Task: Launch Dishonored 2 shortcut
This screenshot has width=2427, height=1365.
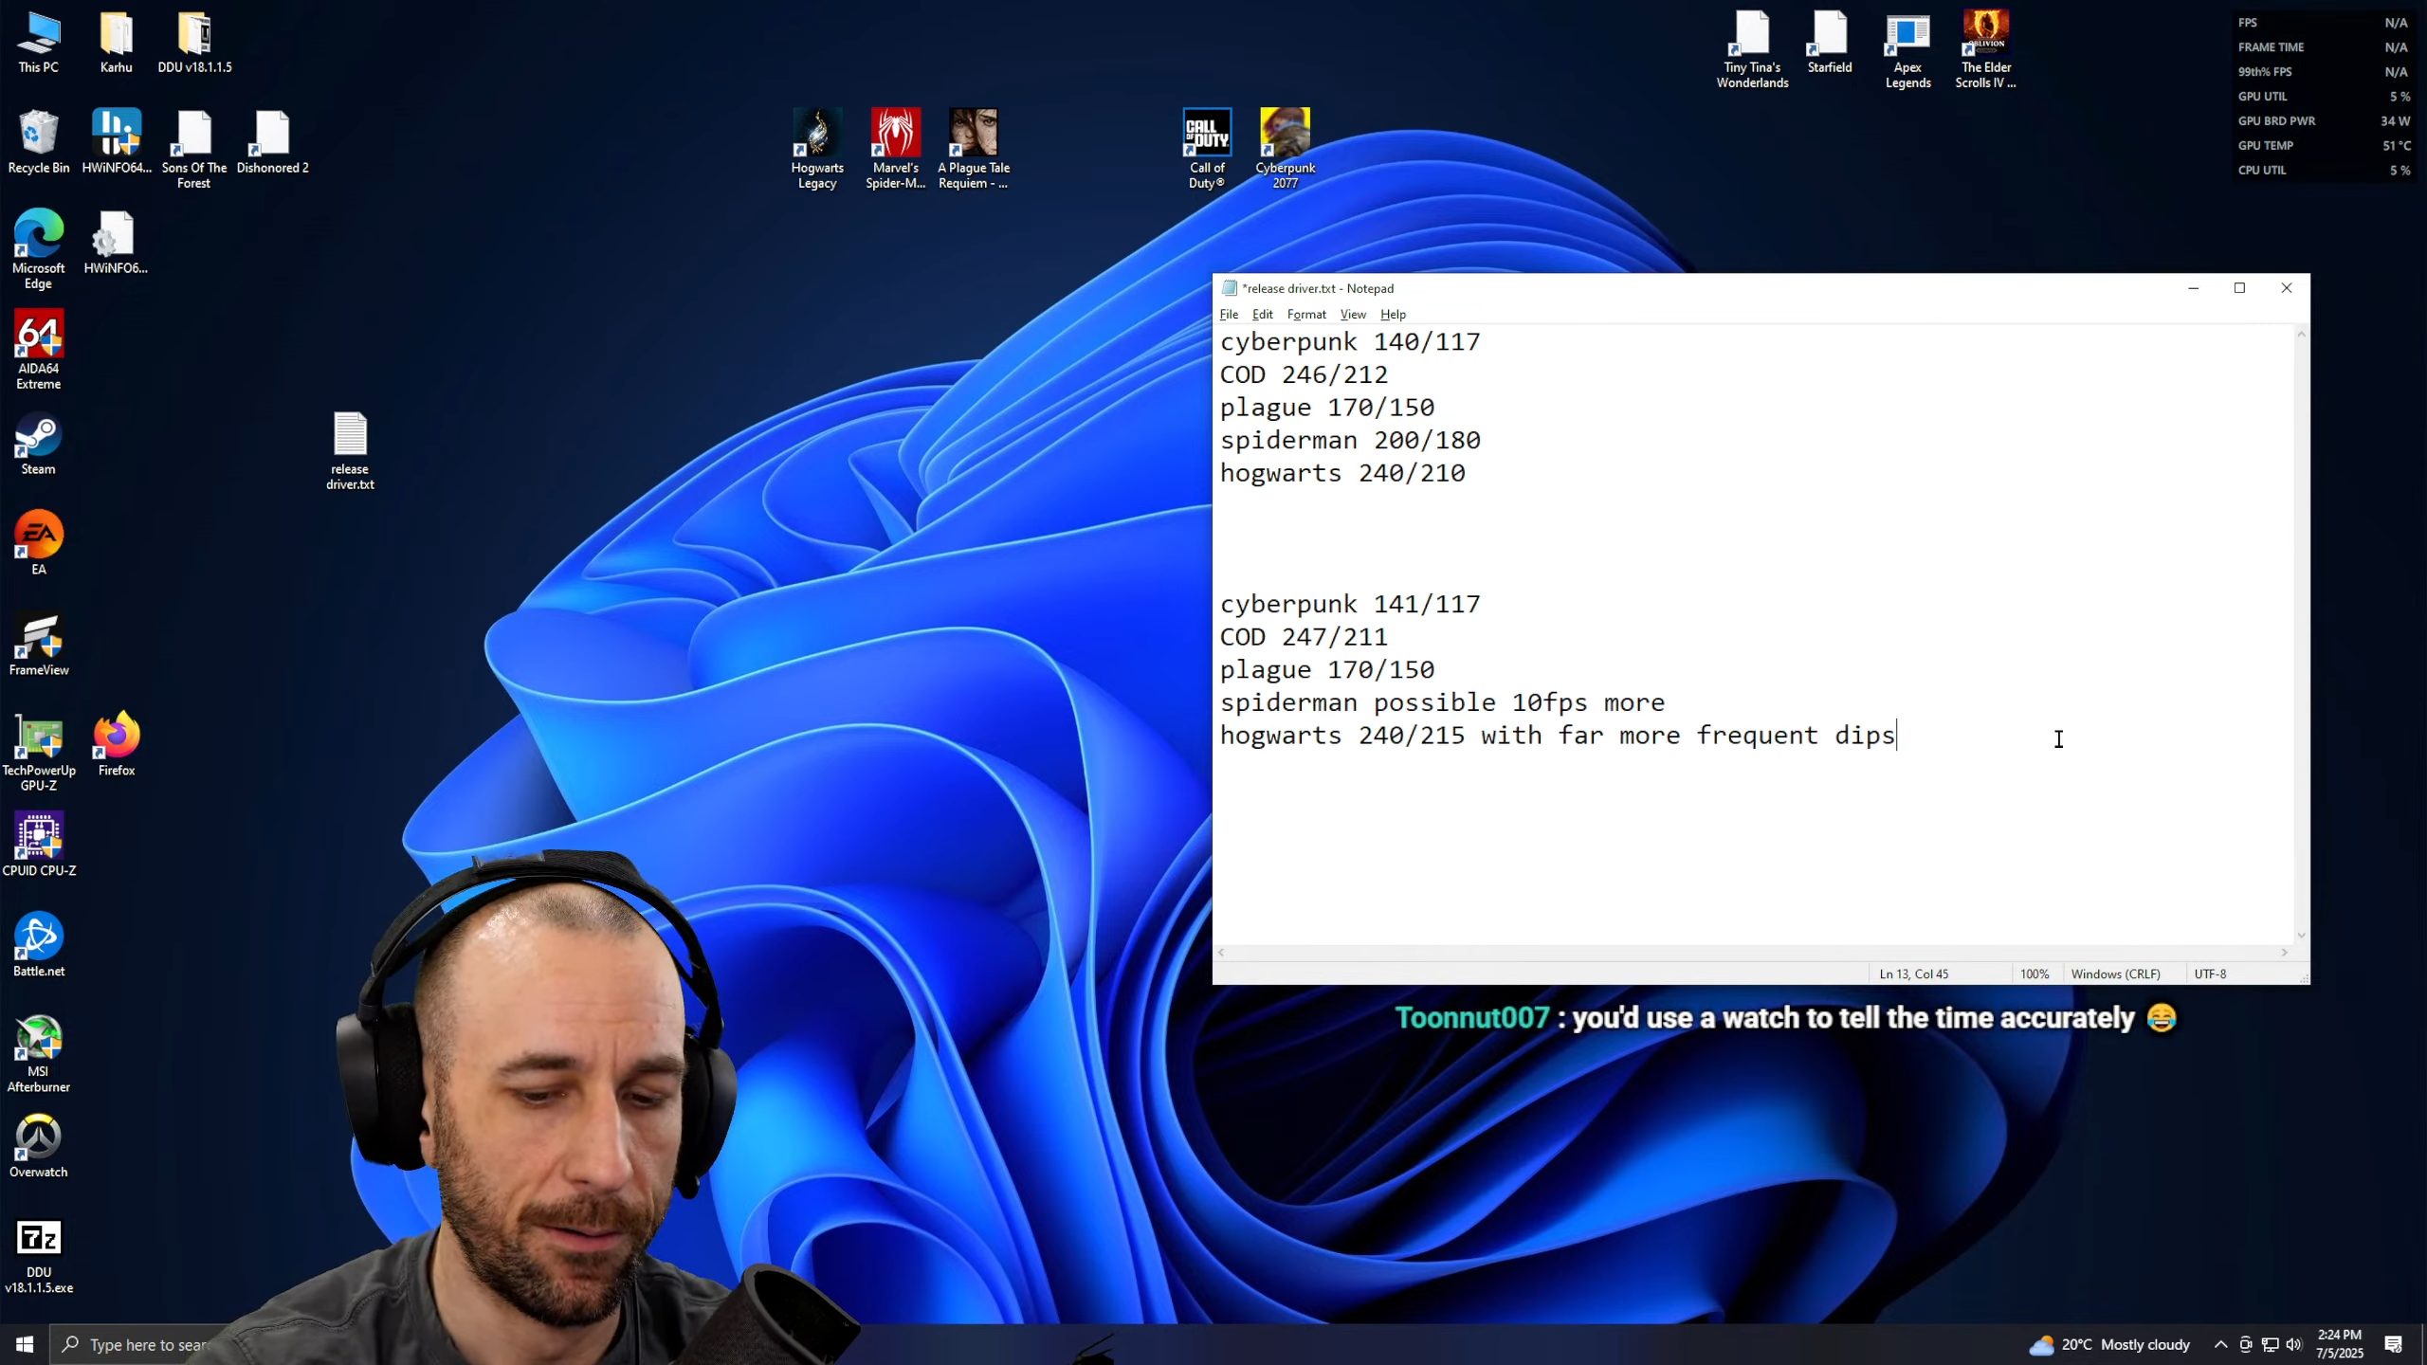Action: point(272,142)
